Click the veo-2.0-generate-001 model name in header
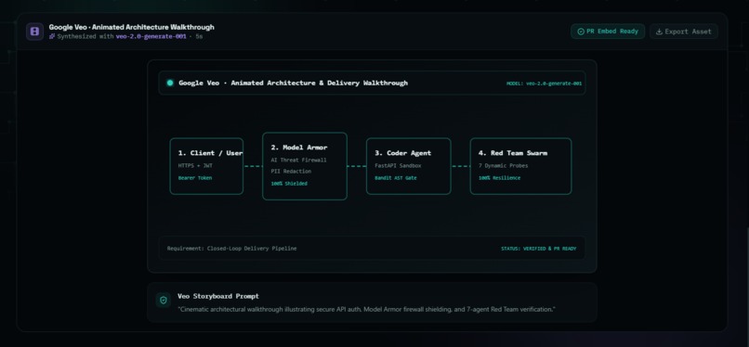The height and width of the screenshot is (347, 749). point(151,36)
